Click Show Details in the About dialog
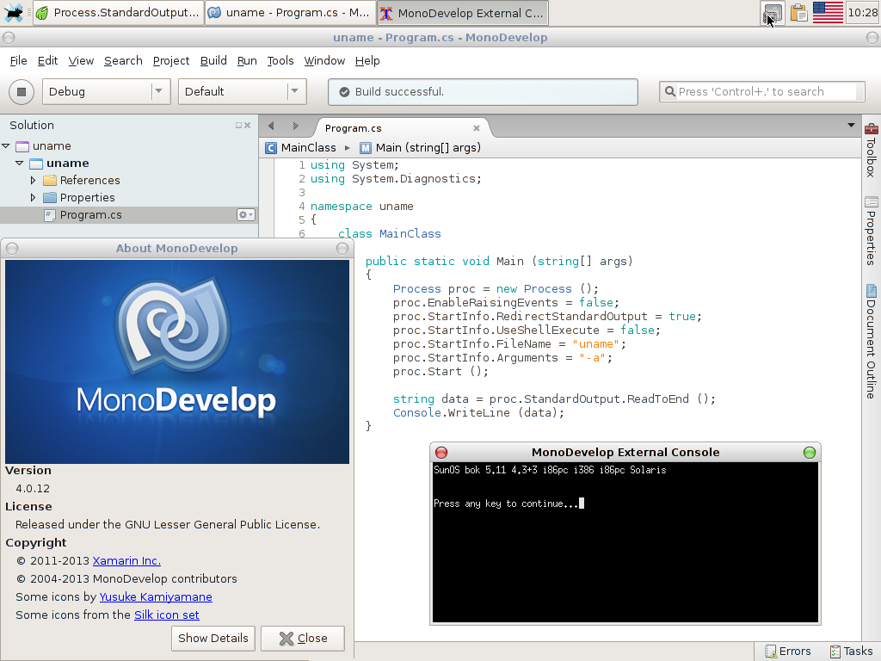The width and height of the screenshot is (881, 661). (213, 639)
